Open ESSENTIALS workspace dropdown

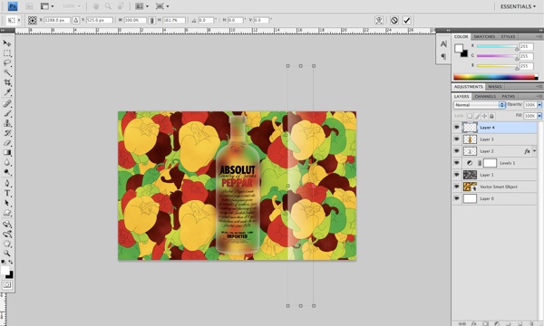(518, 6)
